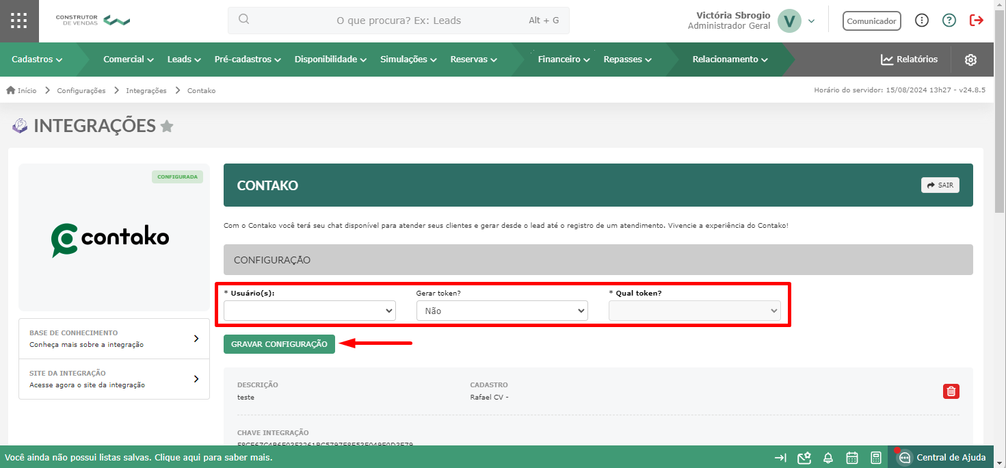This screenshot has width=1006, height=468.
Task: Open Victória's profile avatar
Action: tap(790, 21)
